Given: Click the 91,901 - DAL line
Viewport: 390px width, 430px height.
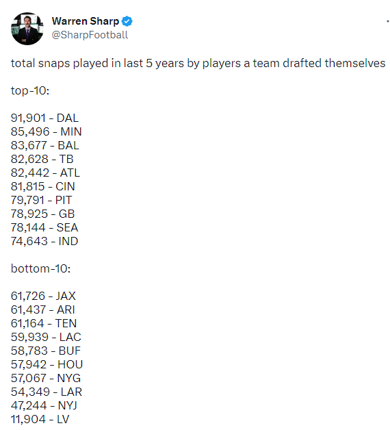Looking at the screenshot, I should coord(44,118).
